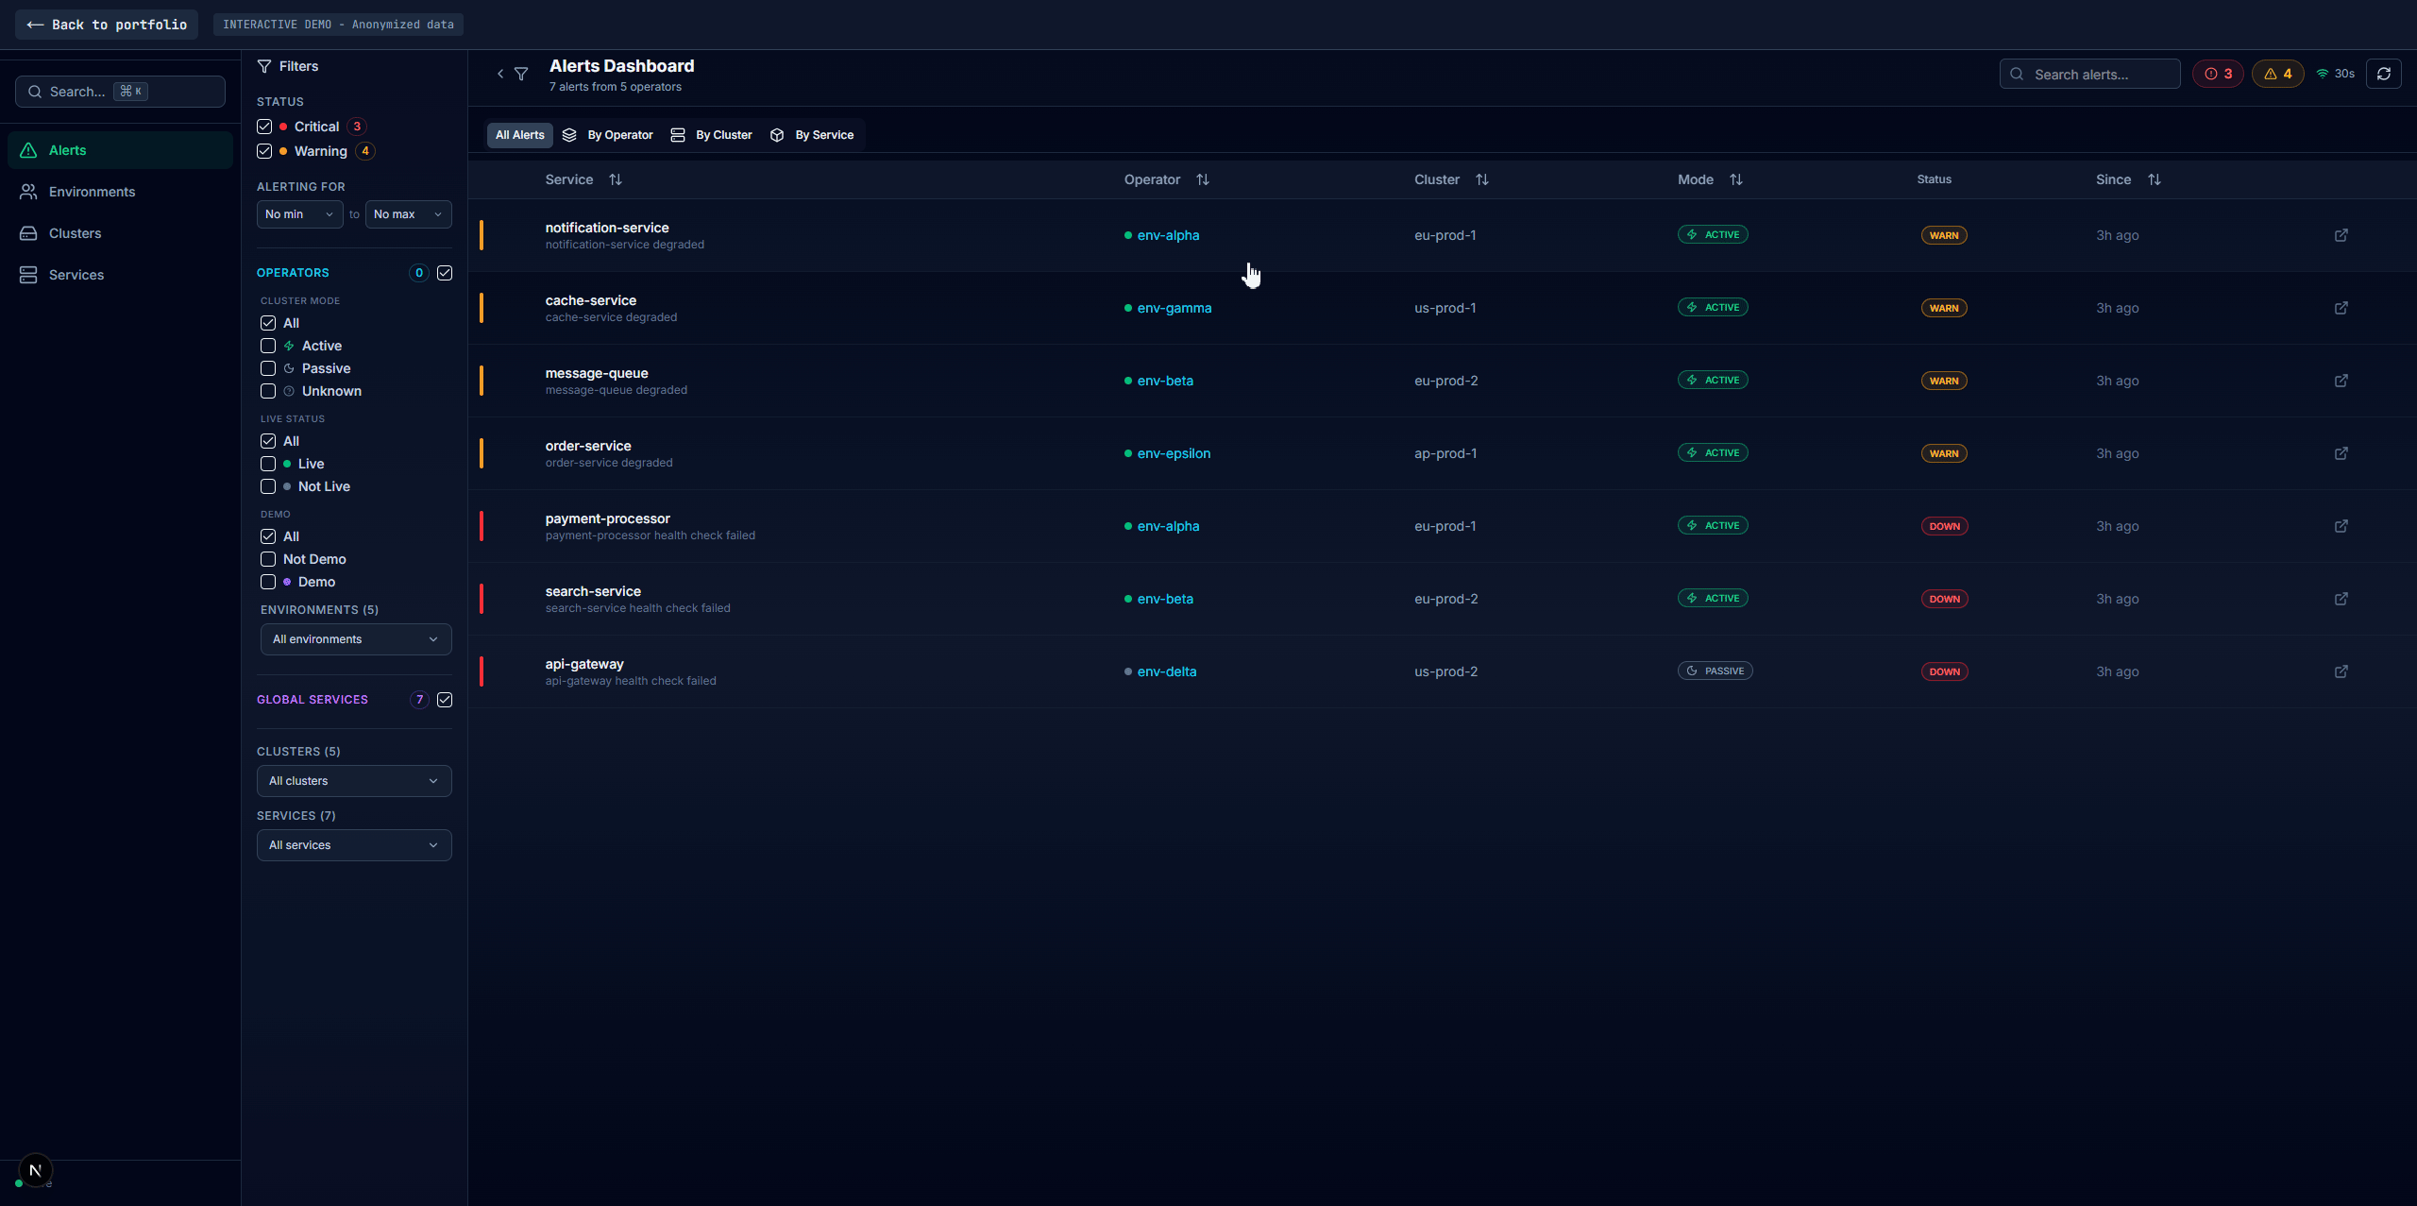Open the No min alerting threshold dropdown
Image resolution: width=2417 pixels, height=1206 pixels.
298,214
